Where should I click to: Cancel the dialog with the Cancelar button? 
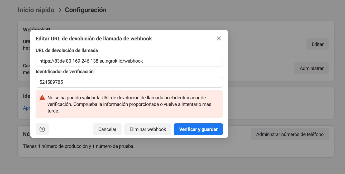point(107,129)
